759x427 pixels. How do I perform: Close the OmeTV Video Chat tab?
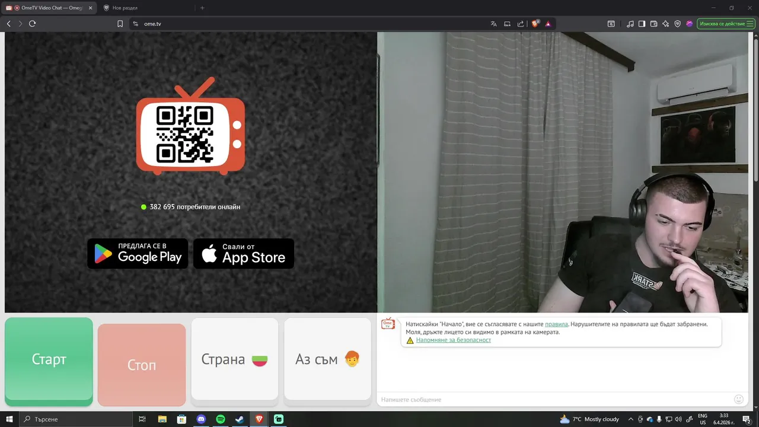[x=91, y=8]
